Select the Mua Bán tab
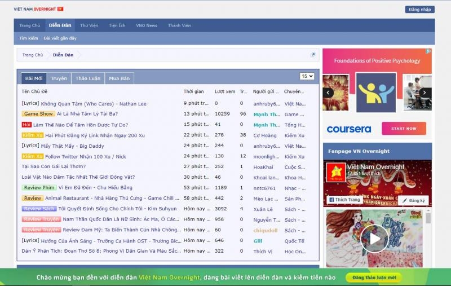The height and width of the screenshot is (286, 451). (120, 78)
